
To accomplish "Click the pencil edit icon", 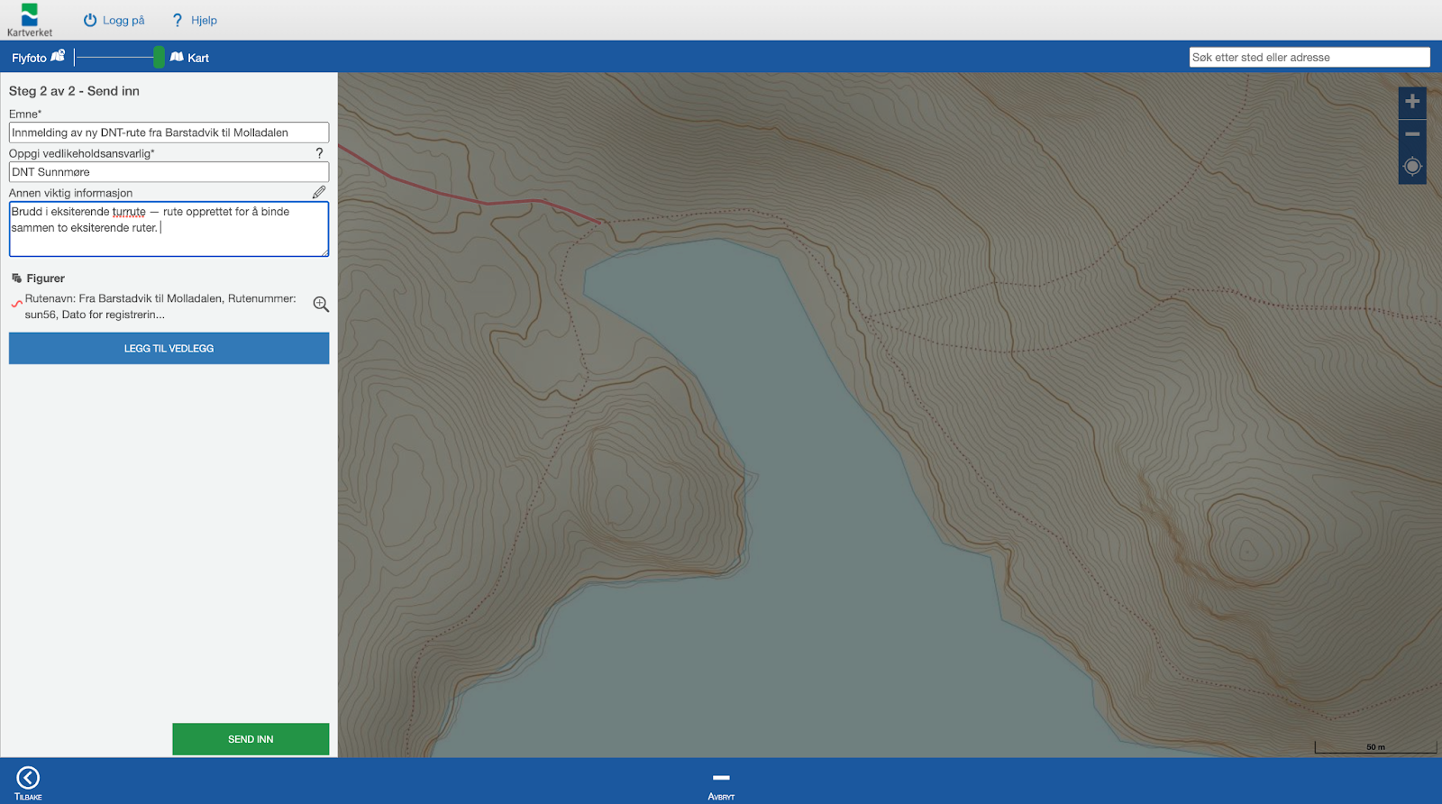I will [x=319, y=192].
